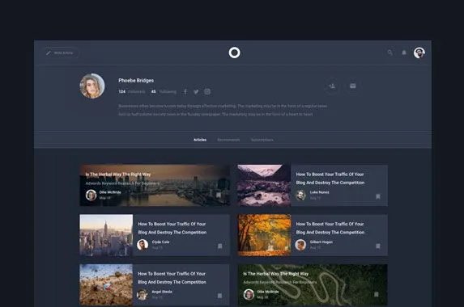
Task: Open the mountain river thumbnail image
Action: (264, 185)
